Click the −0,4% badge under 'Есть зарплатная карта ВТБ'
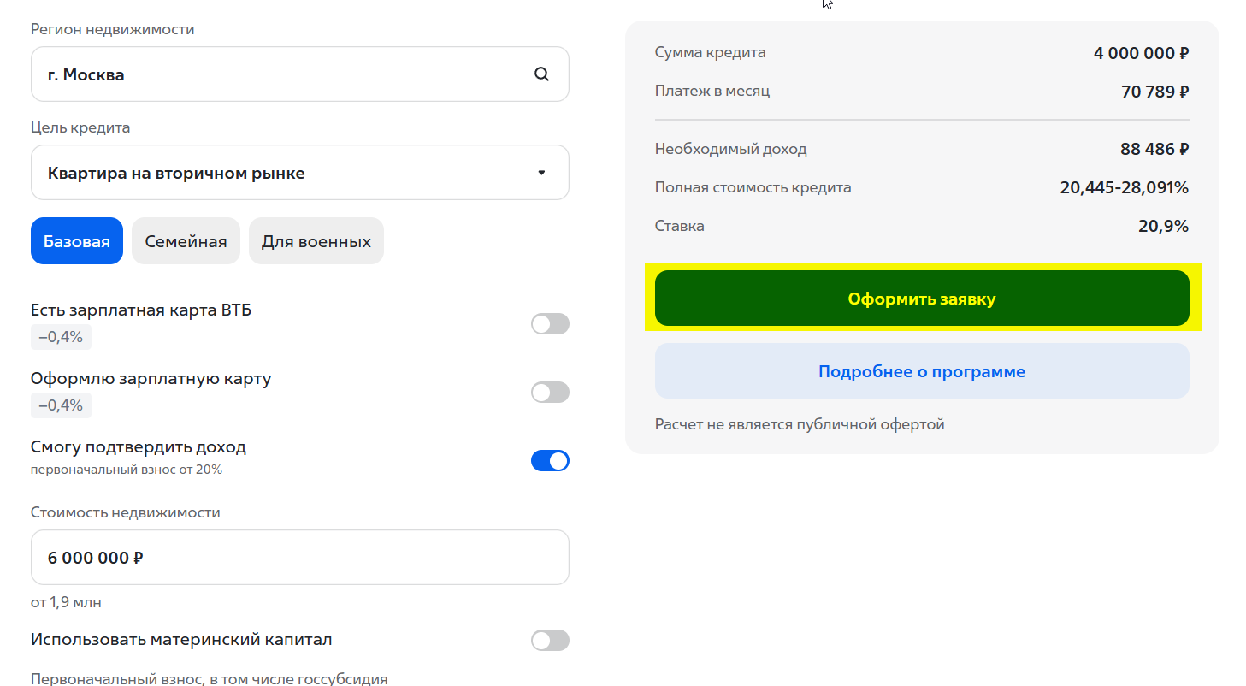1246x686 pixels. pyautogui.click(x=61, y=337)
